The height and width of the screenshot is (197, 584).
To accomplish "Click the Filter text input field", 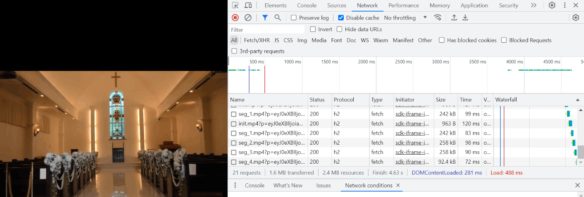I will (267, 30).
